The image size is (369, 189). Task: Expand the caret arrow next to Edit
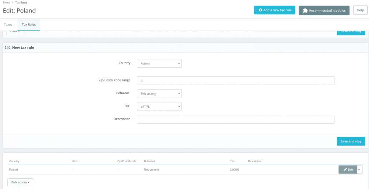tap(360, 169)
